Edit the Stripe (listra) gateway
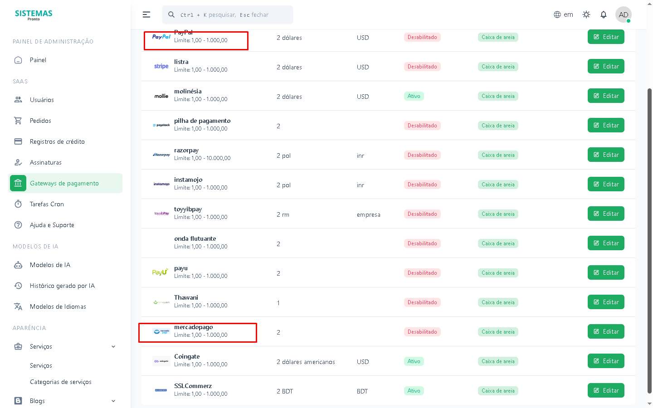Viewport: 653px width, 408px height. (606, 66)
